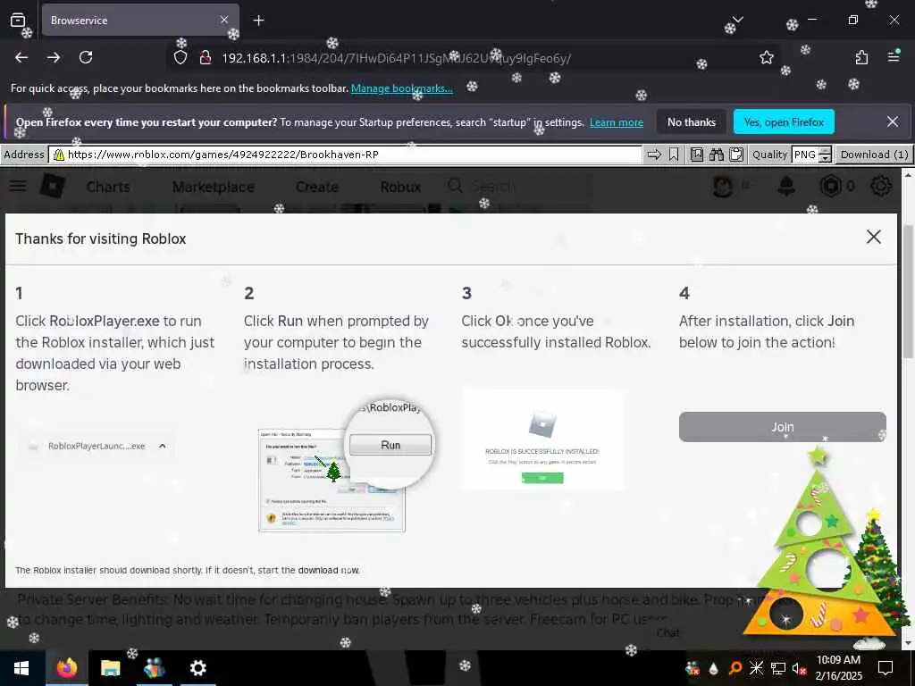
Task: Open the Roblox Marketplace menu item
Action: click(x=213, y=187)
